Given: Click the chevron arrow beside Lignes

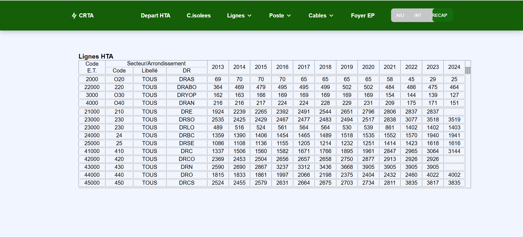Looking at the screenshot, I should 249,16.
